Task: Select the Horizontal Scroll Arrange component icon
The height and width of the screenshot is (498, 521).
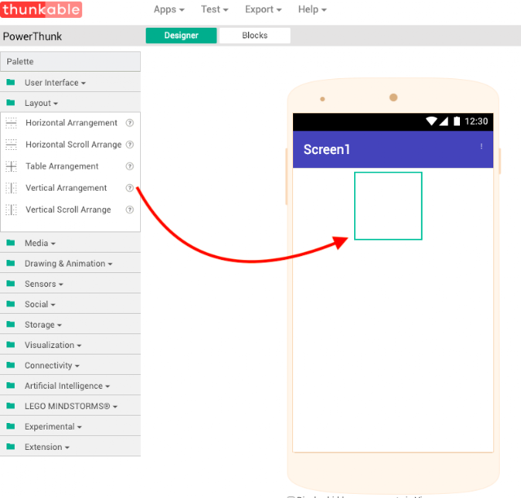Action: coord(11,144)
